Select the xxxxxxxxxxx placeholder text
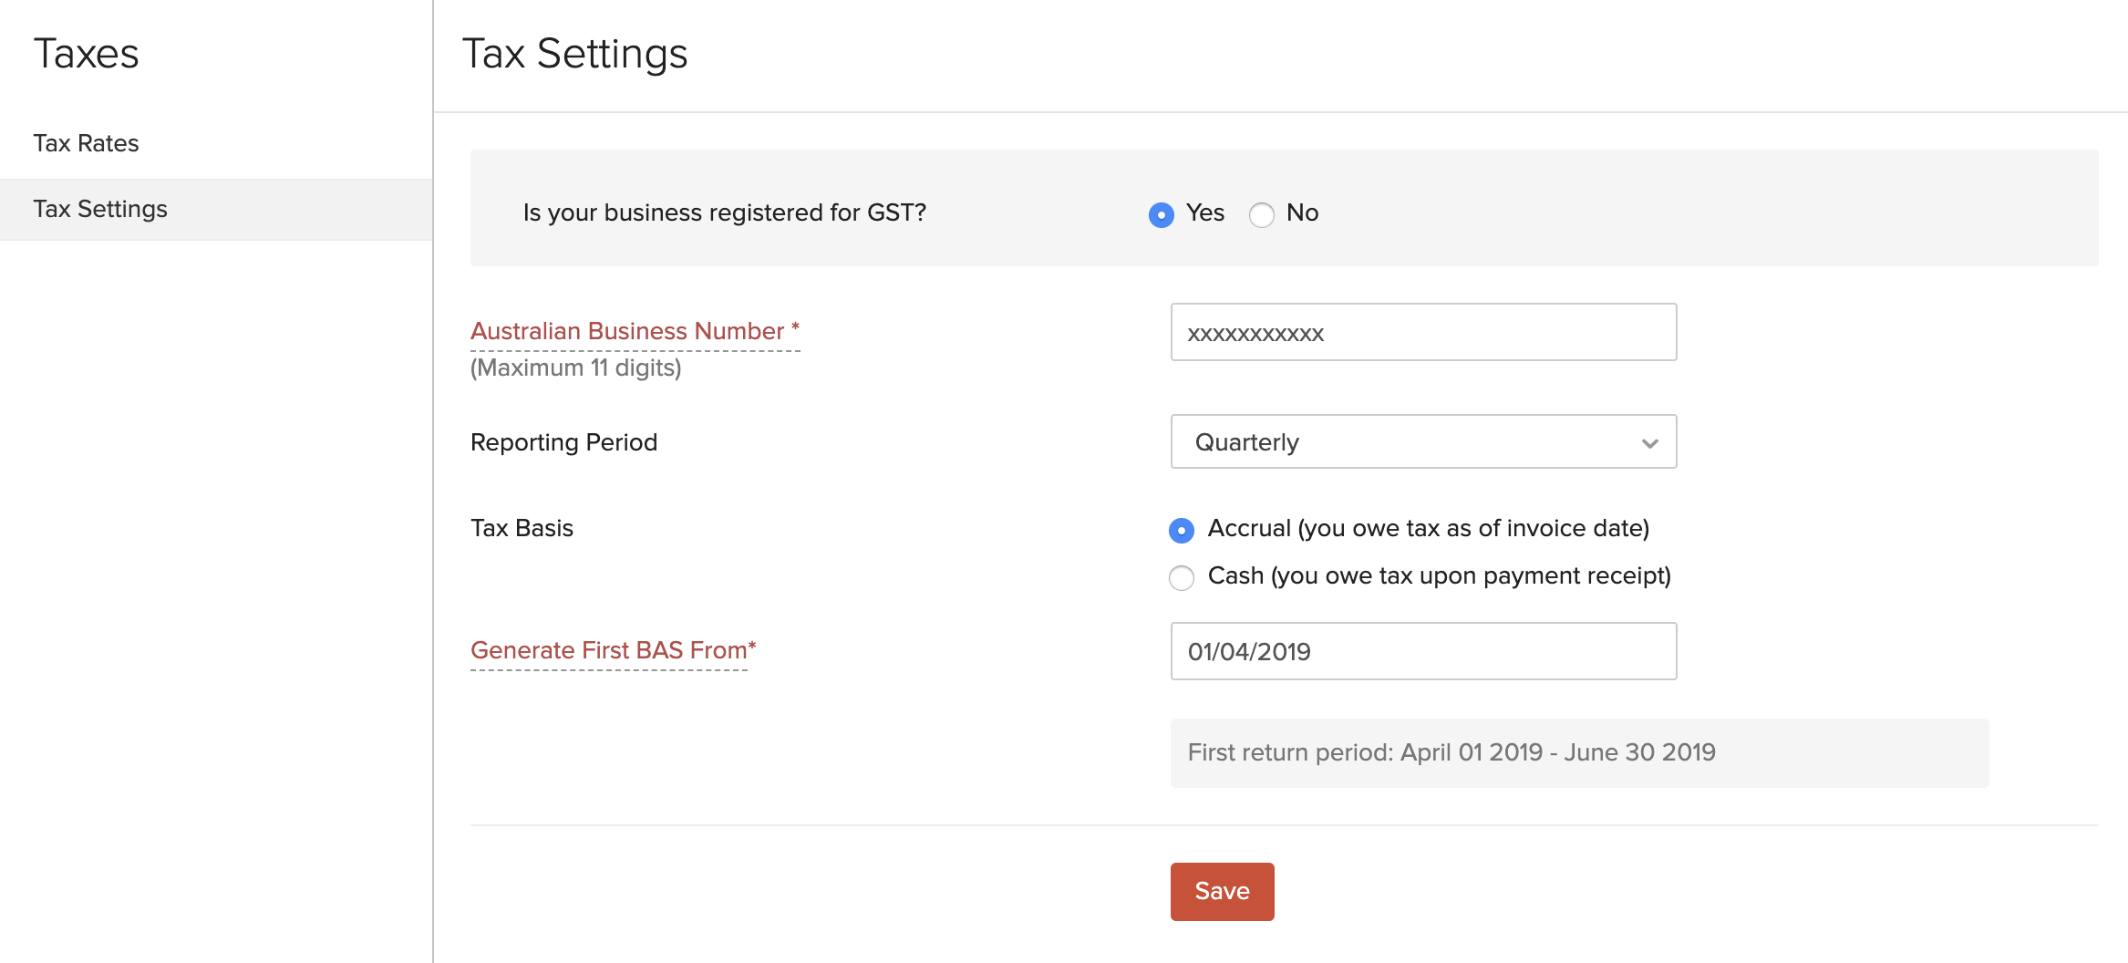Screen dimensions: 2128x963 tap(1254, 334)
